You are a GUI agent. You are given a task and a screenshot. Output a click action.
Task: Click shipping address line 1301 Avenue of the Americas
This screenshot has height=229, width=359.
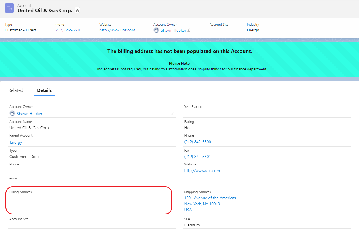coord(210,198)
